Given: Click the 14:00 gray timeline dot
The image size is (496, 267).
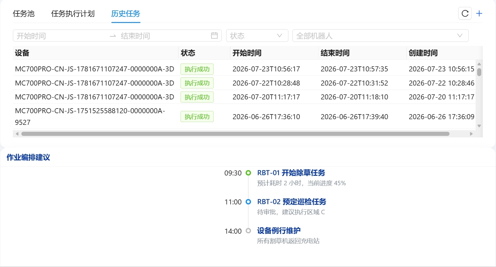Looking at the screenshot, I should (x=248, y=231).
